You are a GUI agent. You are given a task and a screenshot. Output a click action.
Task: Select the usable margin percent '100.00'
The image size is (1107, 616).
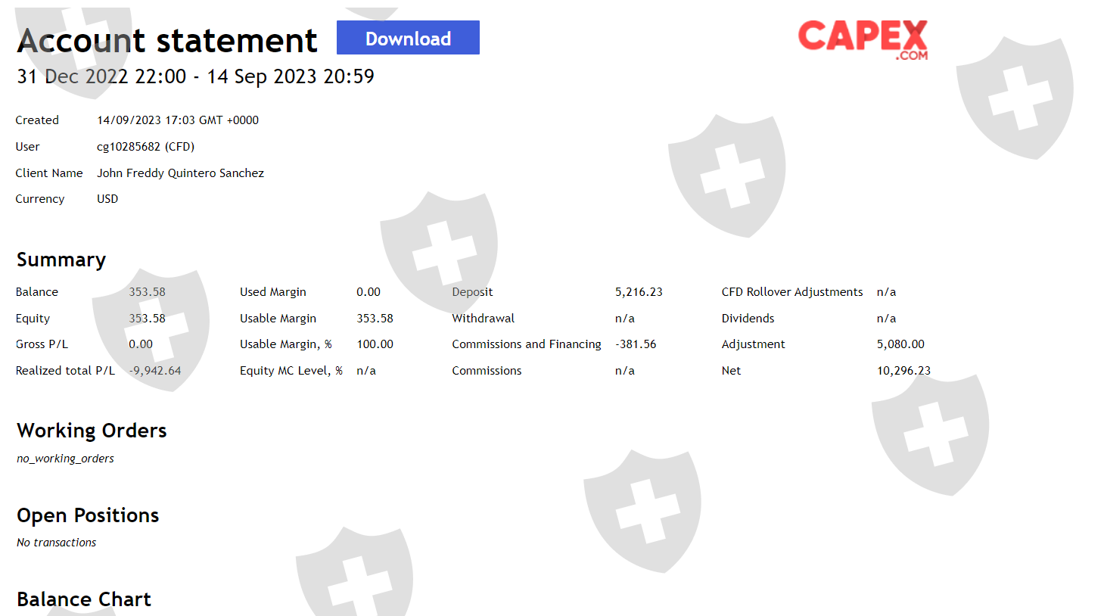[x=375, y=344]
